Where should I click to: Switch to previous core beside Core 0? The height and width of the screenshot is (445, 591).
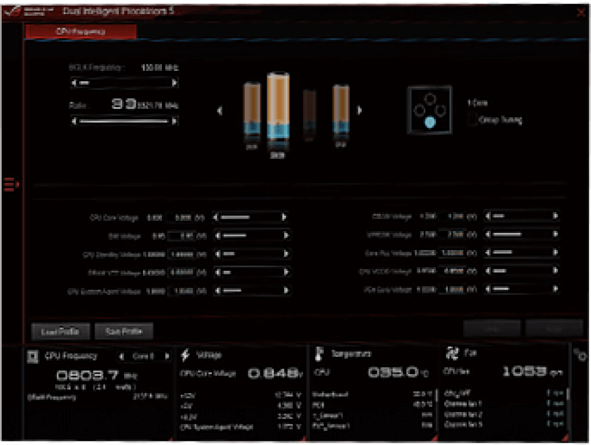coord(122,356)
